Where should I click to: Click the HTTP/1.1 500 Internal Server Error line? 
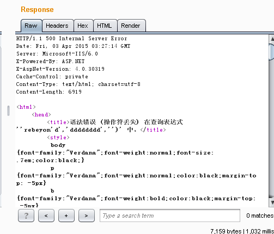(71, 39)
